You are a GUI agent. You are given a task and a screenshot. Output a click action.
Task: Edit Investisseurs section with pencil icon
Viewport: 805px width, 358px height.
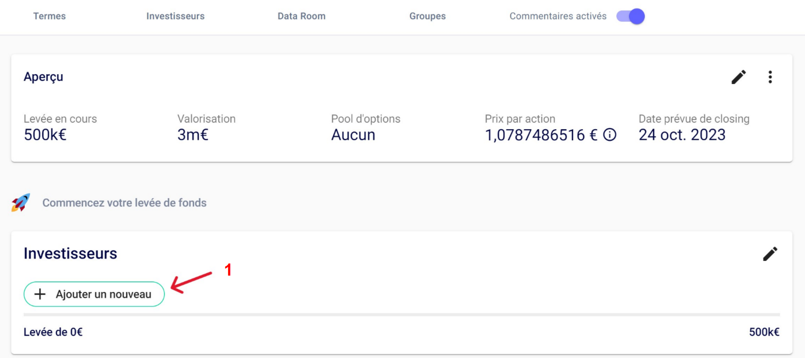click(770, 254)
